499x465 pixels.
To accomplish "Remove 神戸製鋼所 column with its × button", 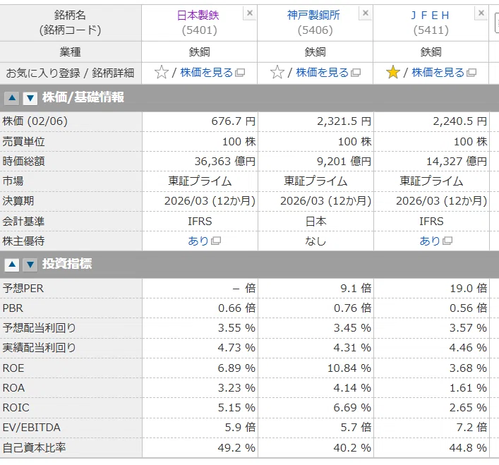I will [366, 13].
